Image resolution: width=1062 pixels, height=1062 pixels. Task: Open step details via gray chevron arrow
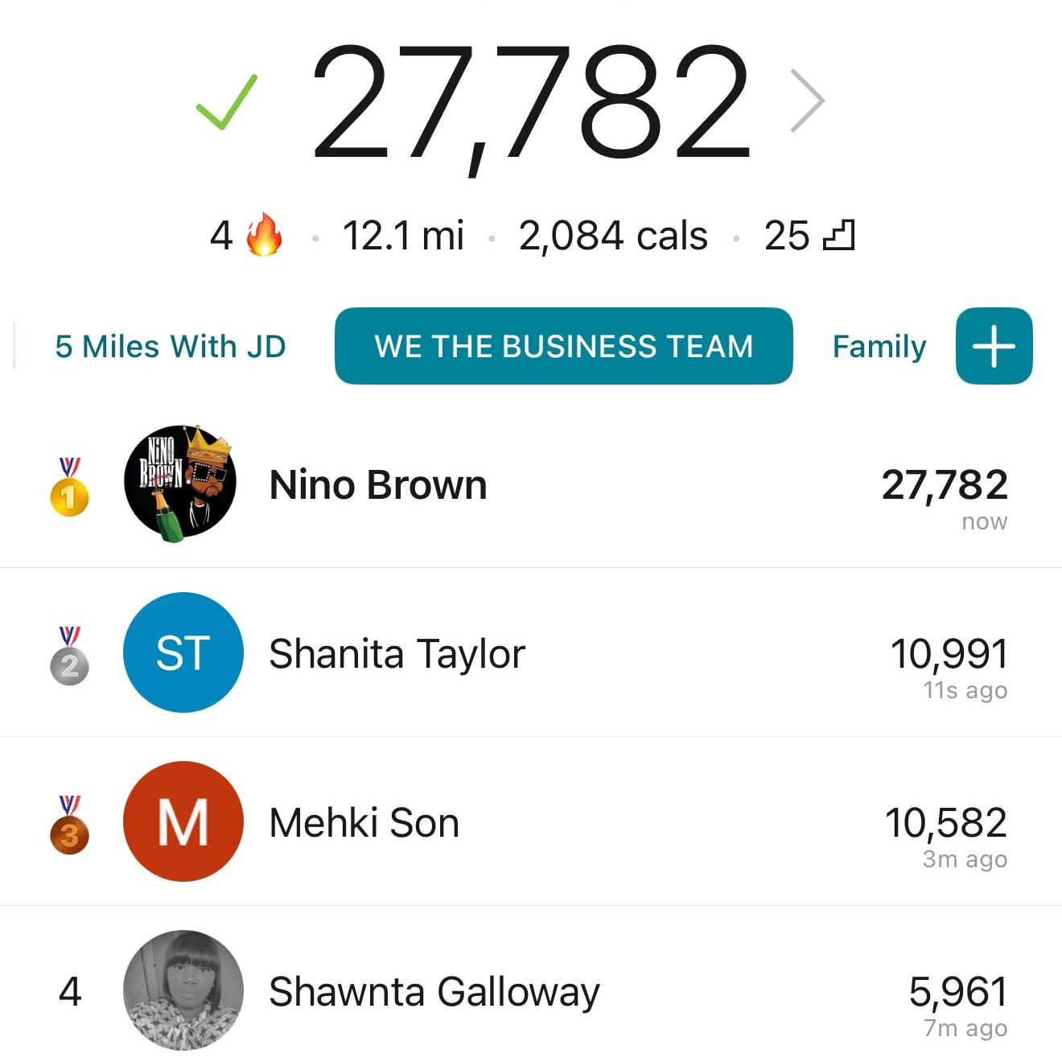[808, 101]
